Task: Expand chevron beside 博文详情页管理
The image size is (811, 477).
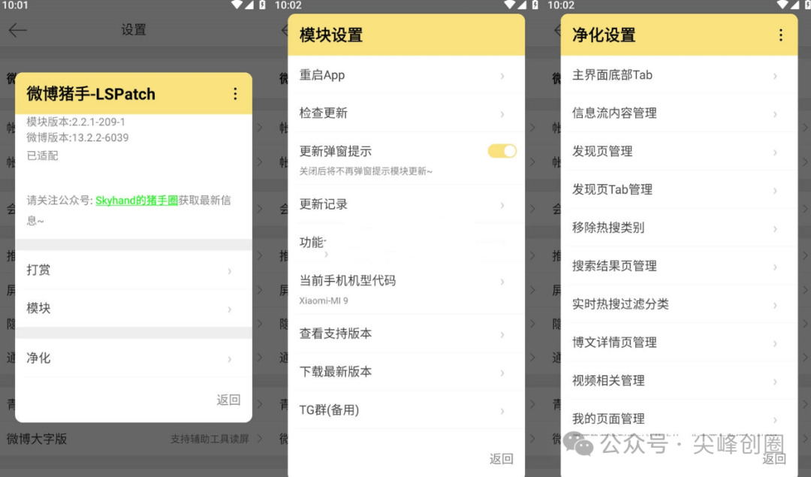Action: (775, 343)
